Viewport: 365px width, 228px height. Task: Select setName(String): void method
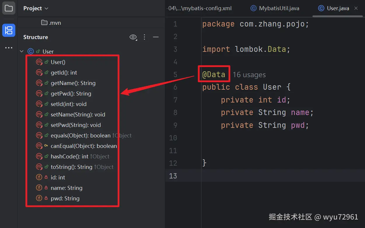(78, 114)
